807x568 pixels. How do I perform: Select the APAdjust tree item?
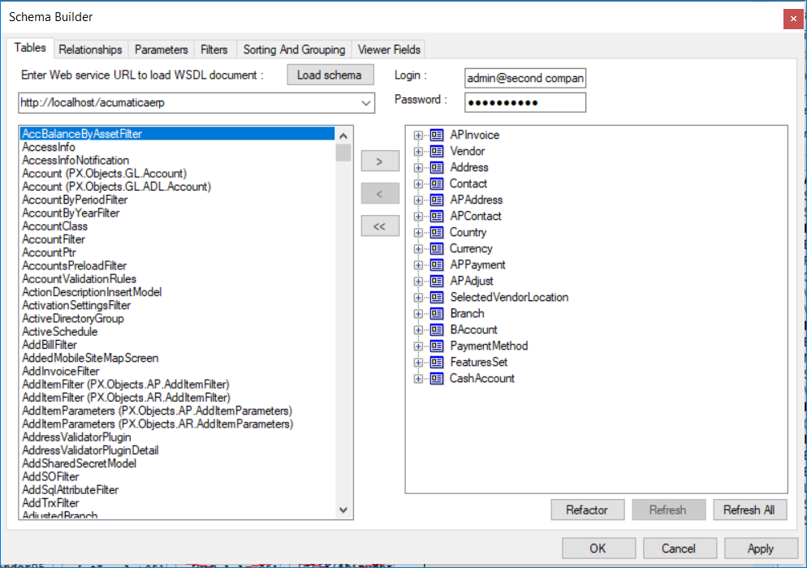point(472,282)
